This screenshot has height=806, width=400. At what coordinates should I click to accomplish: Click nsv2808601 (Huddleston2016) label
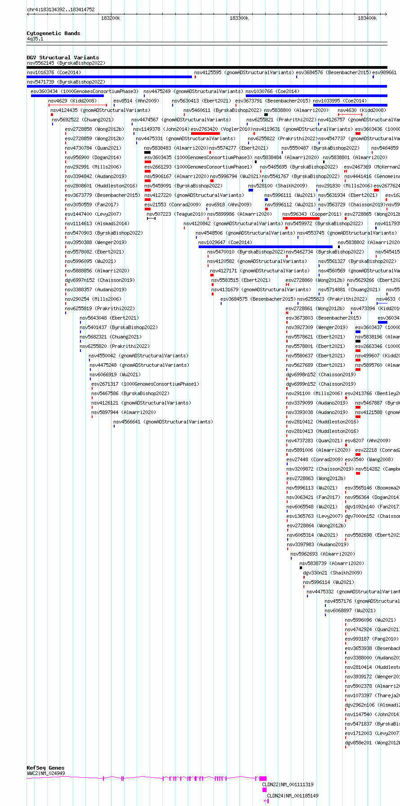[101, 186]
